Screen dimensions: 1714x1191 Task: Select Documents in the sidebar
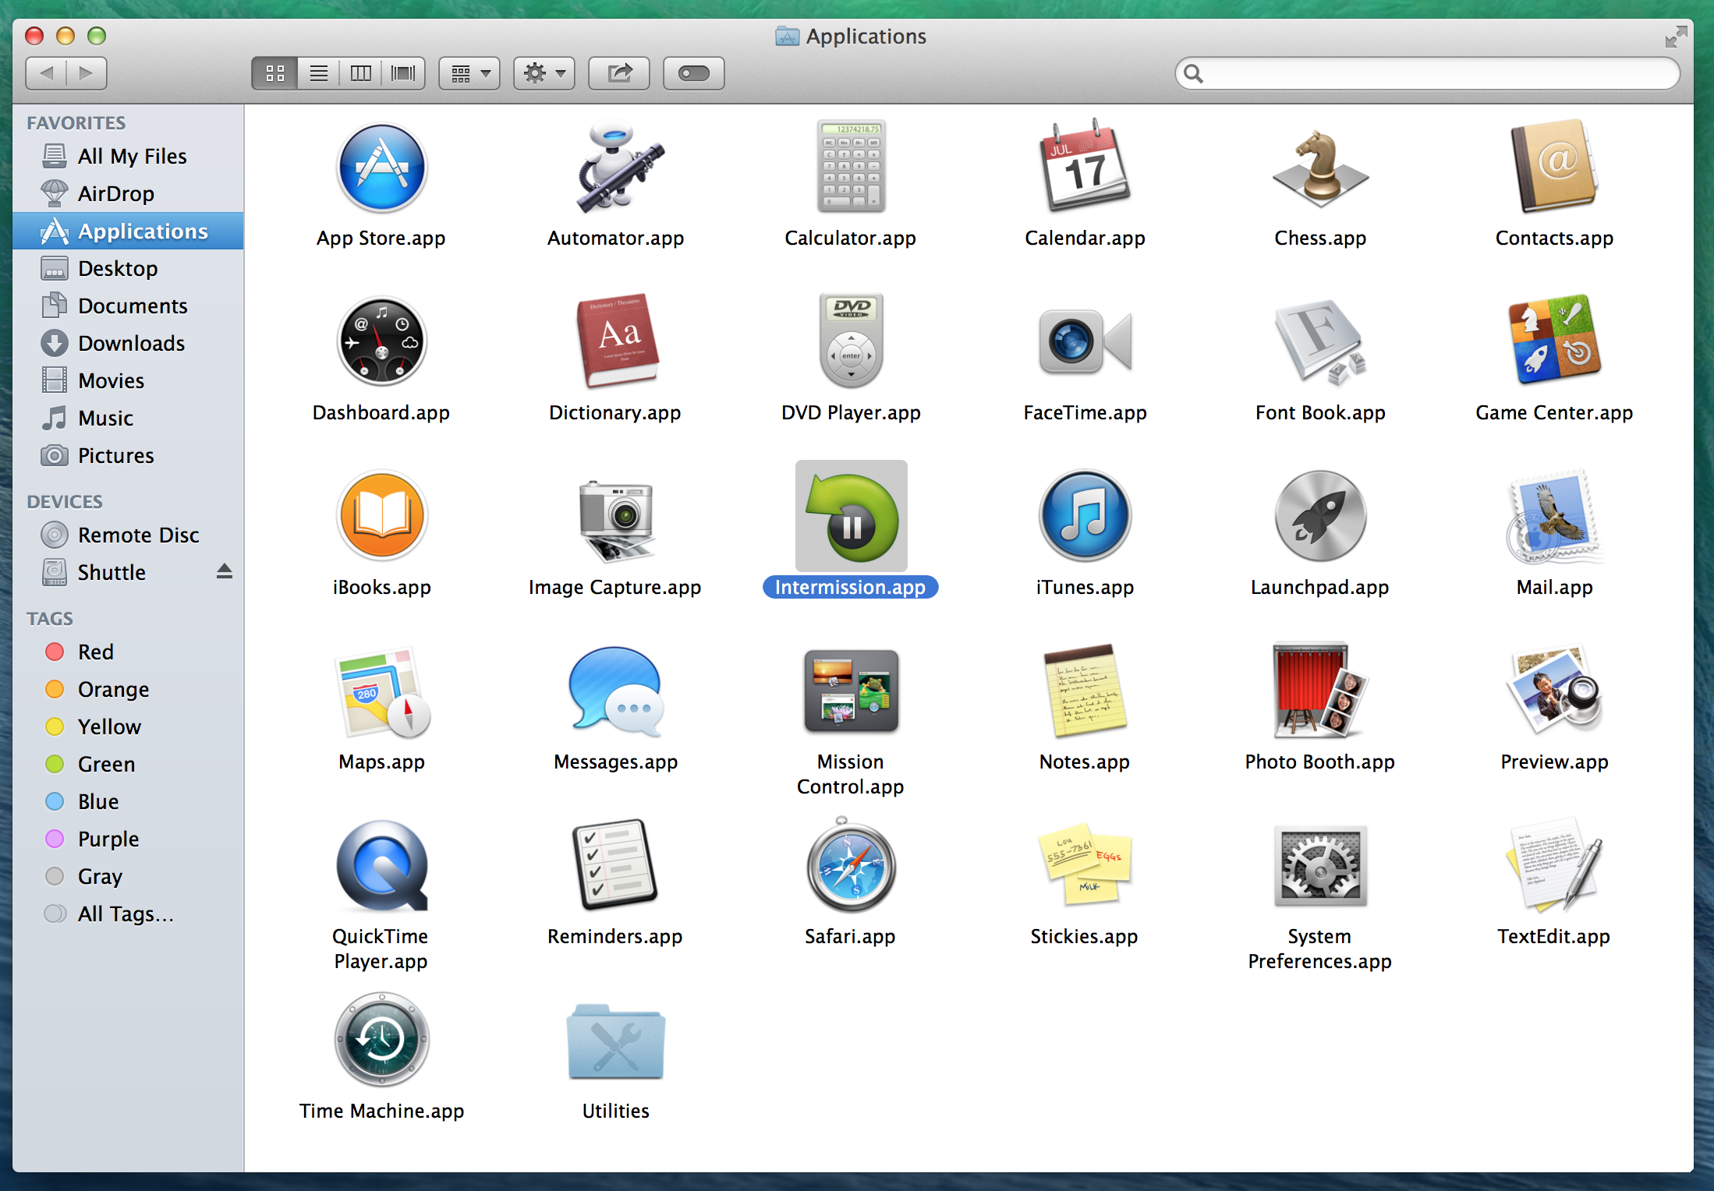pos(128,306)
